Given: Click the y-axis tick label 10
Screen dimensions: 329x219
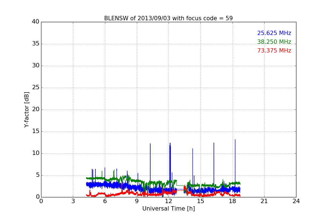Looking at the screenshot, I should tap(36, 153).
